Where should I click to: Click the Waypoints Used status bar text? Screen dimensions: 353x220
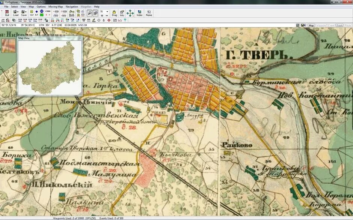[74, 218]
